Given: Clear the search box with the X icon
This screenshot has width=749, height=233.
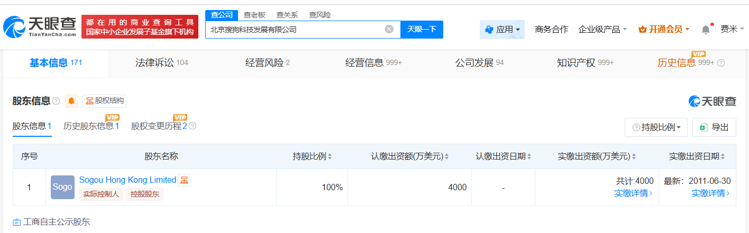Looking at the screenshot, I should coord(389,30).
